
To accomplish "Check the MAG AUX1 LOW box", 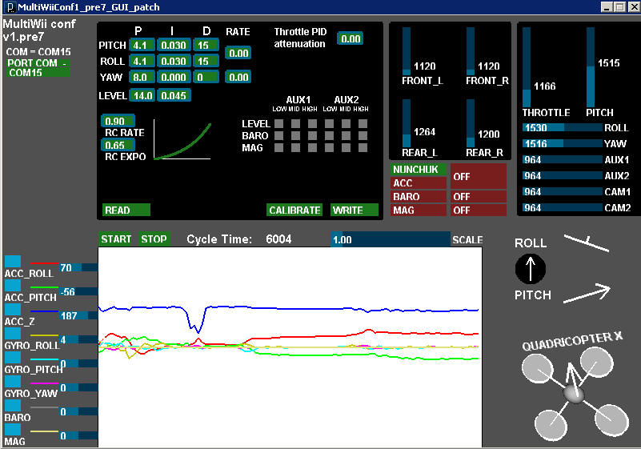I will tap(278, 147).
